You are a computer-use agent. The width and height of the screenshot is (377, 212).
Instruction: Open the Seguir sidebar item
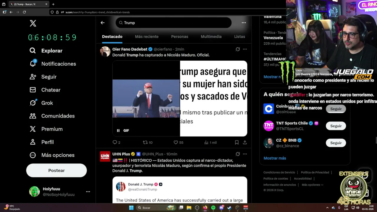pyautogui.click(x=43, y=77)
